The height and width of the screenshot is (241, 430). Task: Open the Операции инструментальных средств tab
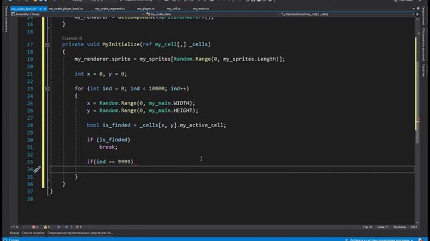80,233
